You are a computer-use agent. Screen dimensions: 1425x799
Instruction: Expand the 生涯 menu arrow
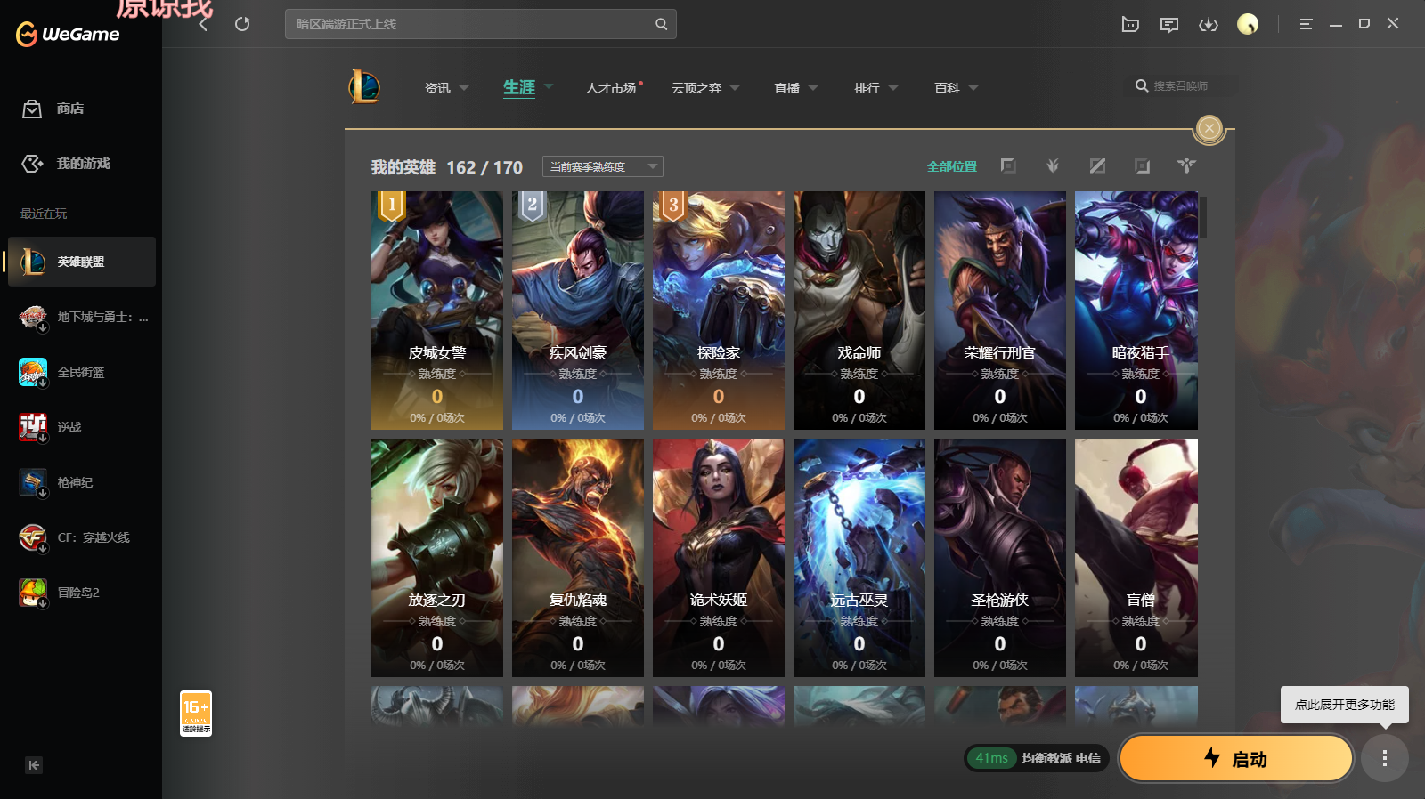549,86
